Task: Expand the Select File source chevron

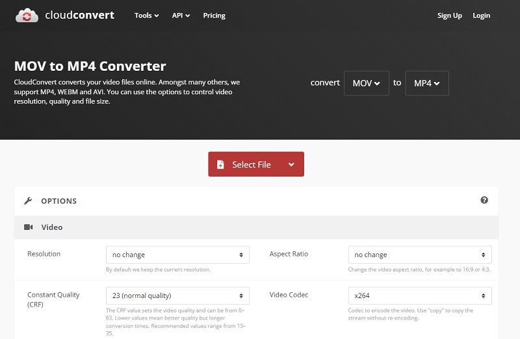Action: (x=291, y=164)
